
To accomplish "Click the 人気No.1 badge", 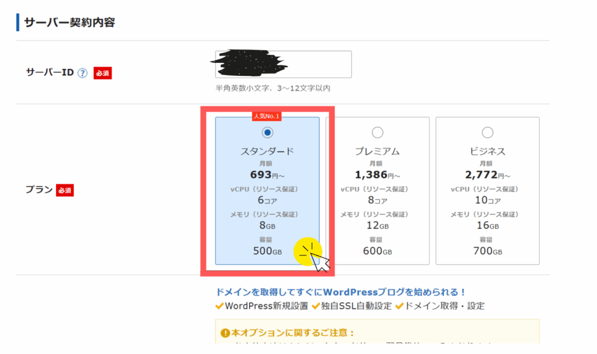I will tap(266, 116).
